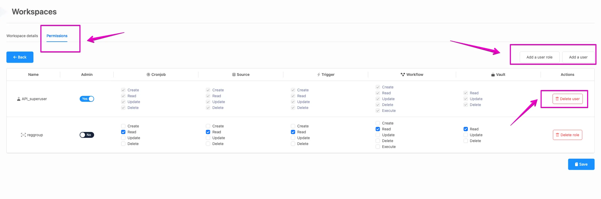The image size is (601, 199).
Task: Uncheck Source Read for reggroup
Action: pyautogui.click(x=208, y=132)
